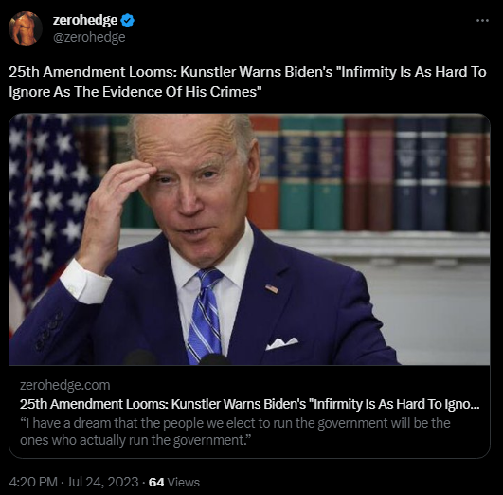Click the zerohedge display name
The width and height of the screenshot is (503, 495).
(x=85, y=20)
